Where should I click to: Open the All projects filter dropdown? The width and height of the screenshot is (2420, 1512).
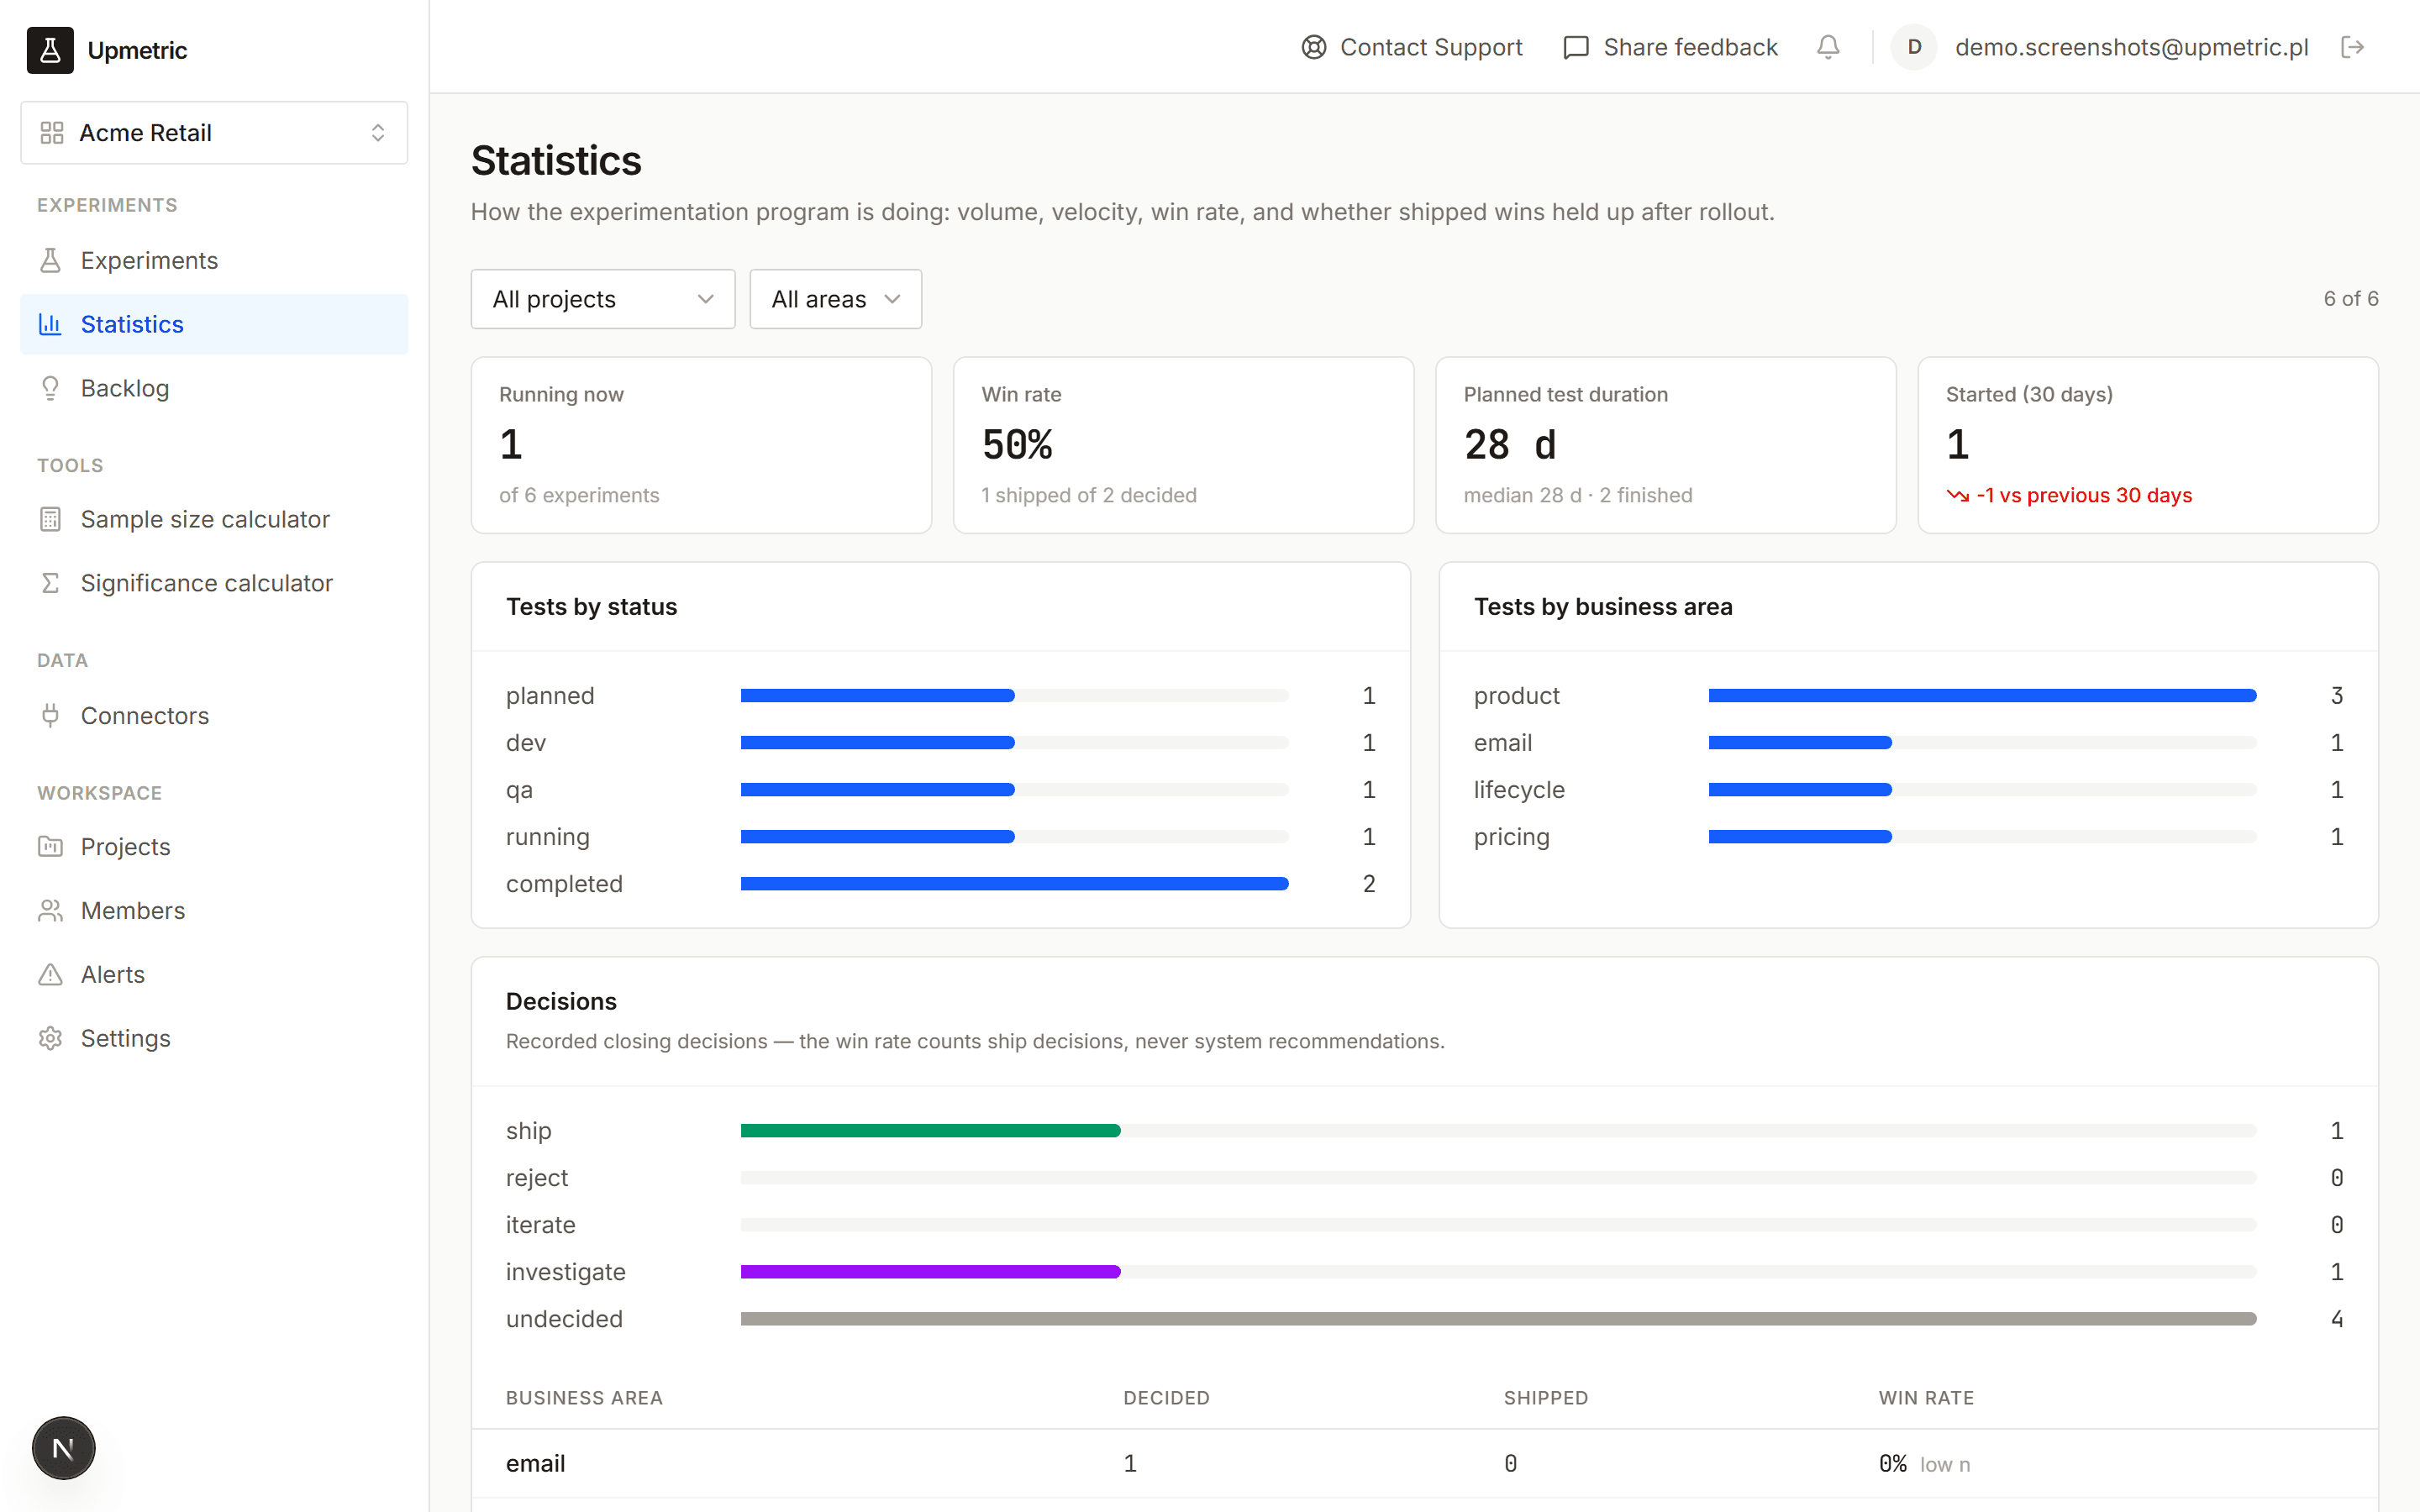[603, 299]
